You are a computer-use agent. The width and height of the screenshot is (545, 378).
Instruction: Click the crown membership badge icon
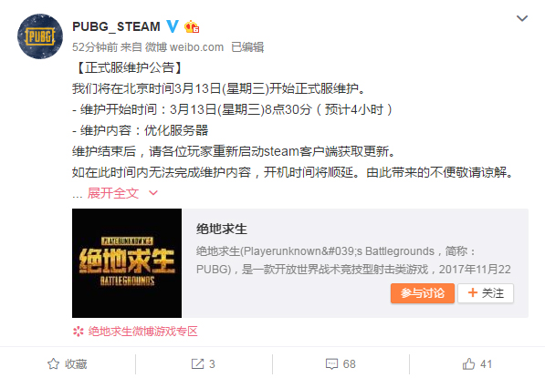[192, 26]
